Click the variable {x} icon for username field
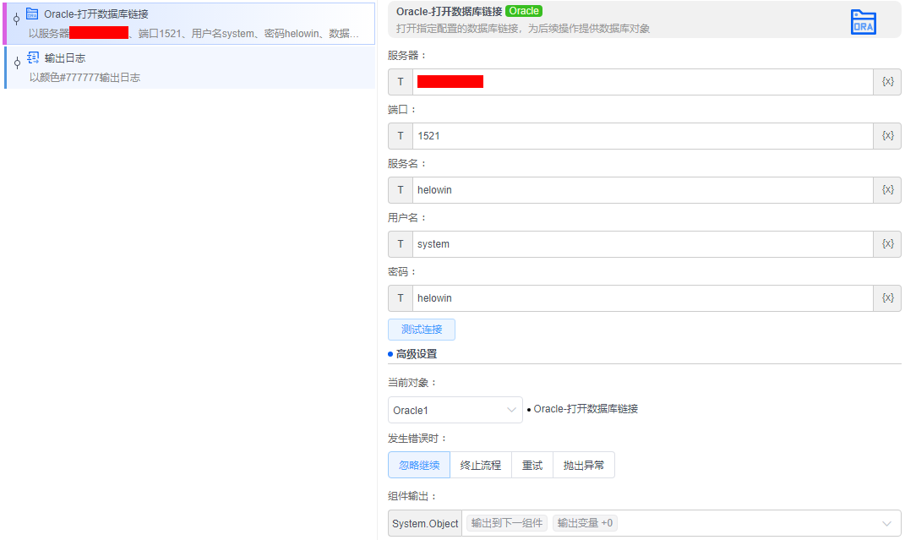Screen dimensions: 905x540 pos(887,244)
